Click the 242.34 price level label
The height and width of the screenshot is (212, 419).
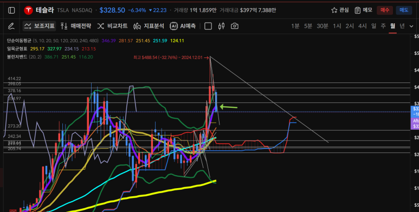(x=15, y=136)
